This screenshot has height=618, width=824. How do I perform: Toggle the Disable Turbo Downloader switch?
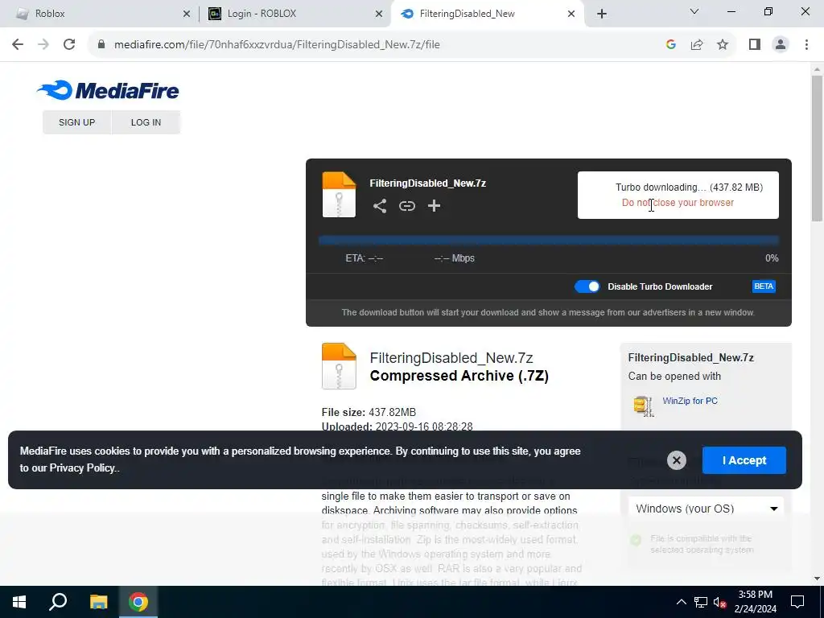click(587, 286)
